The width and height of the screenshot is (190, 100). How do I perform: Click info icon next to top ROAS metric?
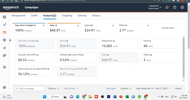coord(126,25)
